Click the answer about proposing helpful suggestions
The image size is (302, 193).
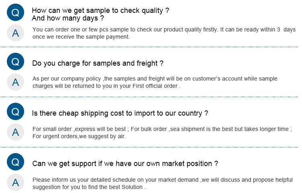(x=162, y=183)
